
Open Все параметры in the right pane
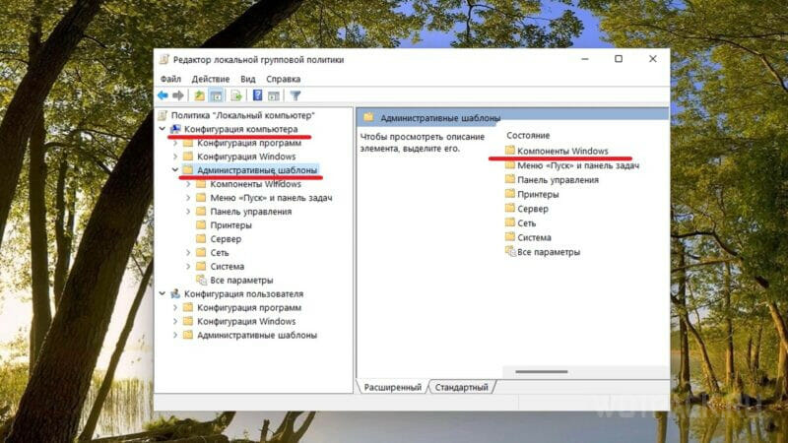[x=549, y=252]
